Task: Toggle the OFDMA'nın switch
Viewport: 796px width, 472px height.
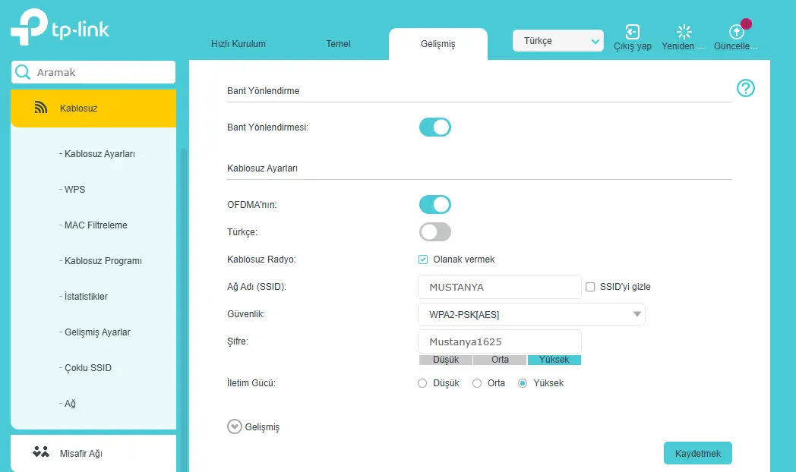Action: (435, 205)
